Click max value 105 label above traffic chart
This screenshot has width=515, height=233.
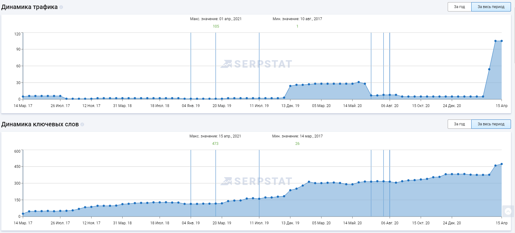[216, 26]
